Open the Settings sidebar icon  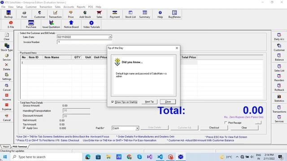coord(7,76)
